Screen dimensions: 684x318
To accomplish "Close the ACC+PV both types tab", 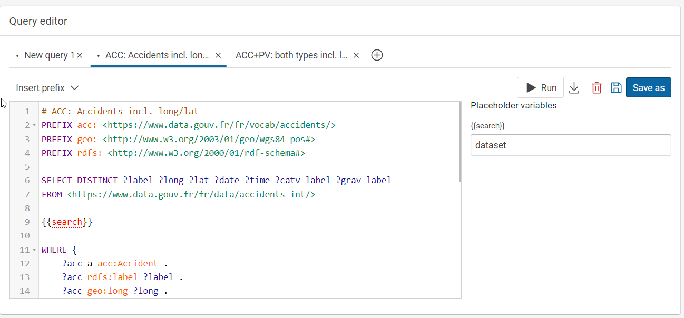I will tap(356, 55).
